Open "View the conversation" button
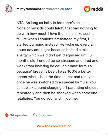 tap(54, 126)
